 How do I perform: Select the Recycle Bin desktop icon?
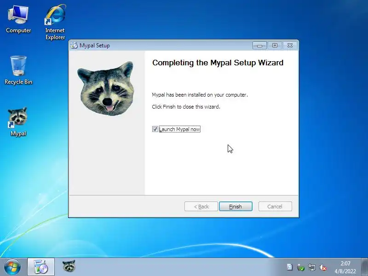pos(18,70)
